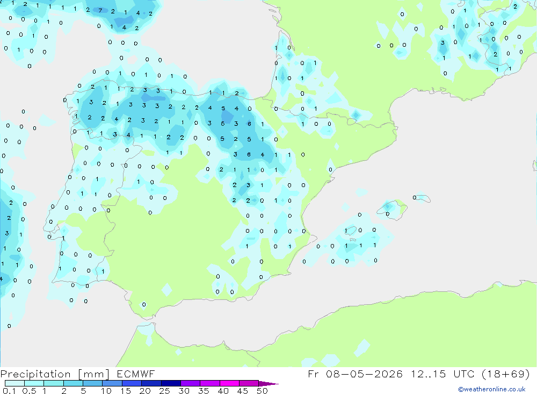Screen dimensions: 537x394
Task: Choose the 20–25 mm dark blue swatch
Action: 151,383
